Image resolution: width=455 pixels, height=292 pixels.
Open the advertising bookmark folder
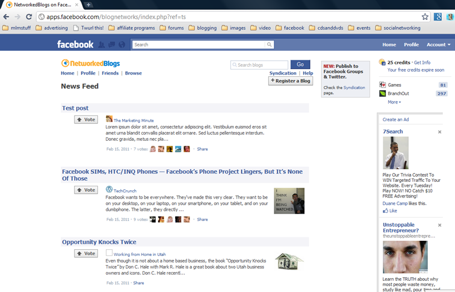pos(52,28)
